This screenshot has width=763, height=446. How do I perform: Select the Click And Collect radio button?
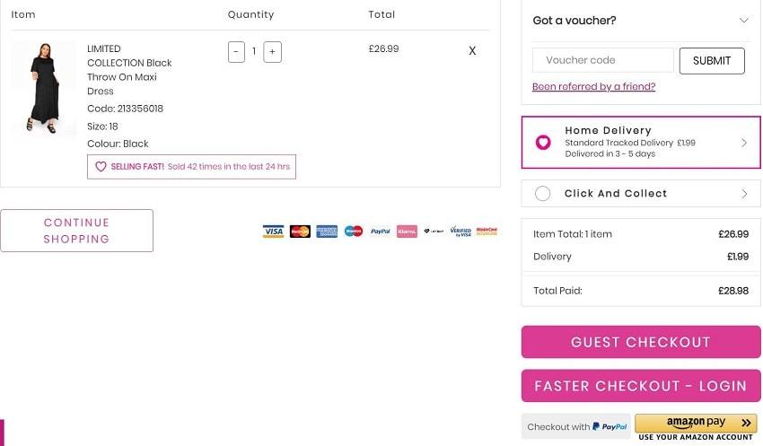coord(542,194)
